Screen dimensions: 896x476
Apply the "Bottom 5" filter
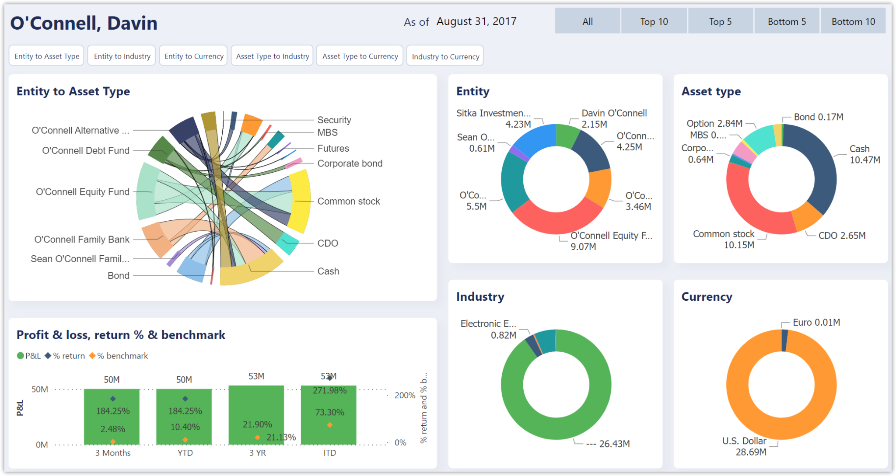786,21
